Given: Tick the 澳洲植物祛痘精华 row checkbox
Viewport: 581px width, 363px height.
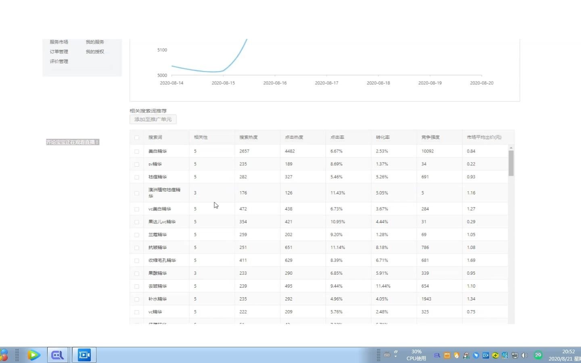Looking at the screenshot, I should point(137,193).
